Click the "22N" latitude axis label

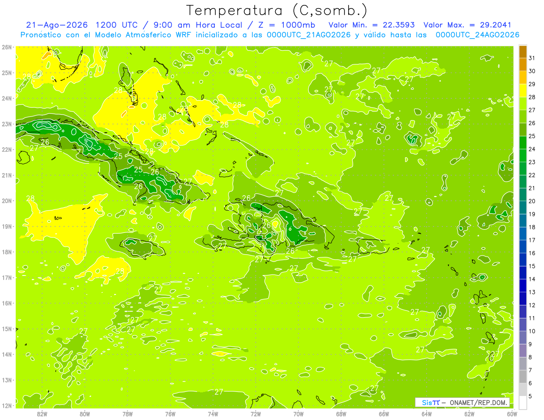(x=7, y=150)
